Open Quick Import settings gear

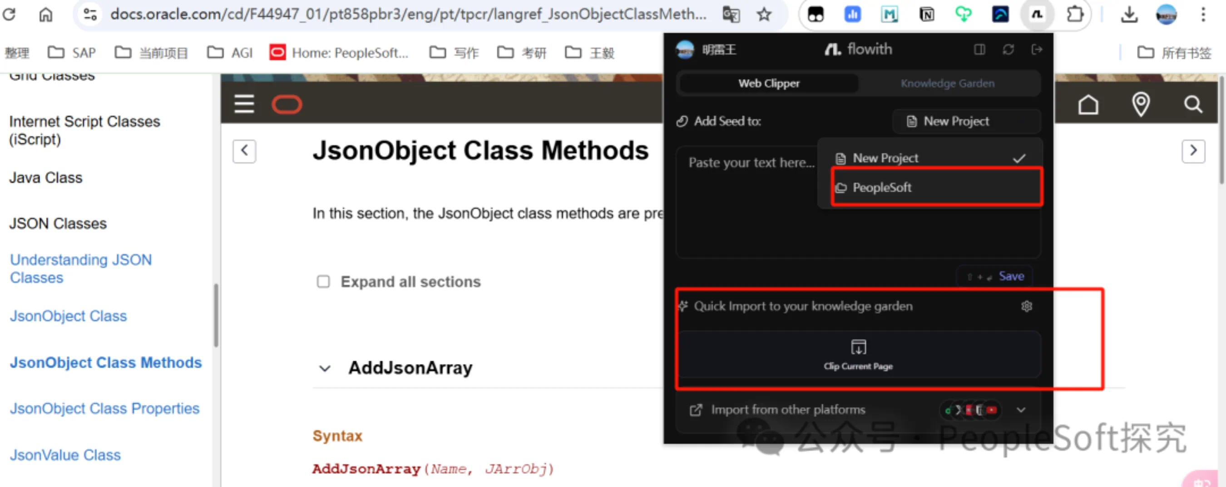point(1026,306)
